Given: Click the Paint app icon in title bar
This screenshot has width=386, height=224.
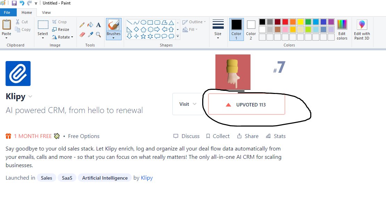Looking at the screenshot, I should [x=2, y=3].
